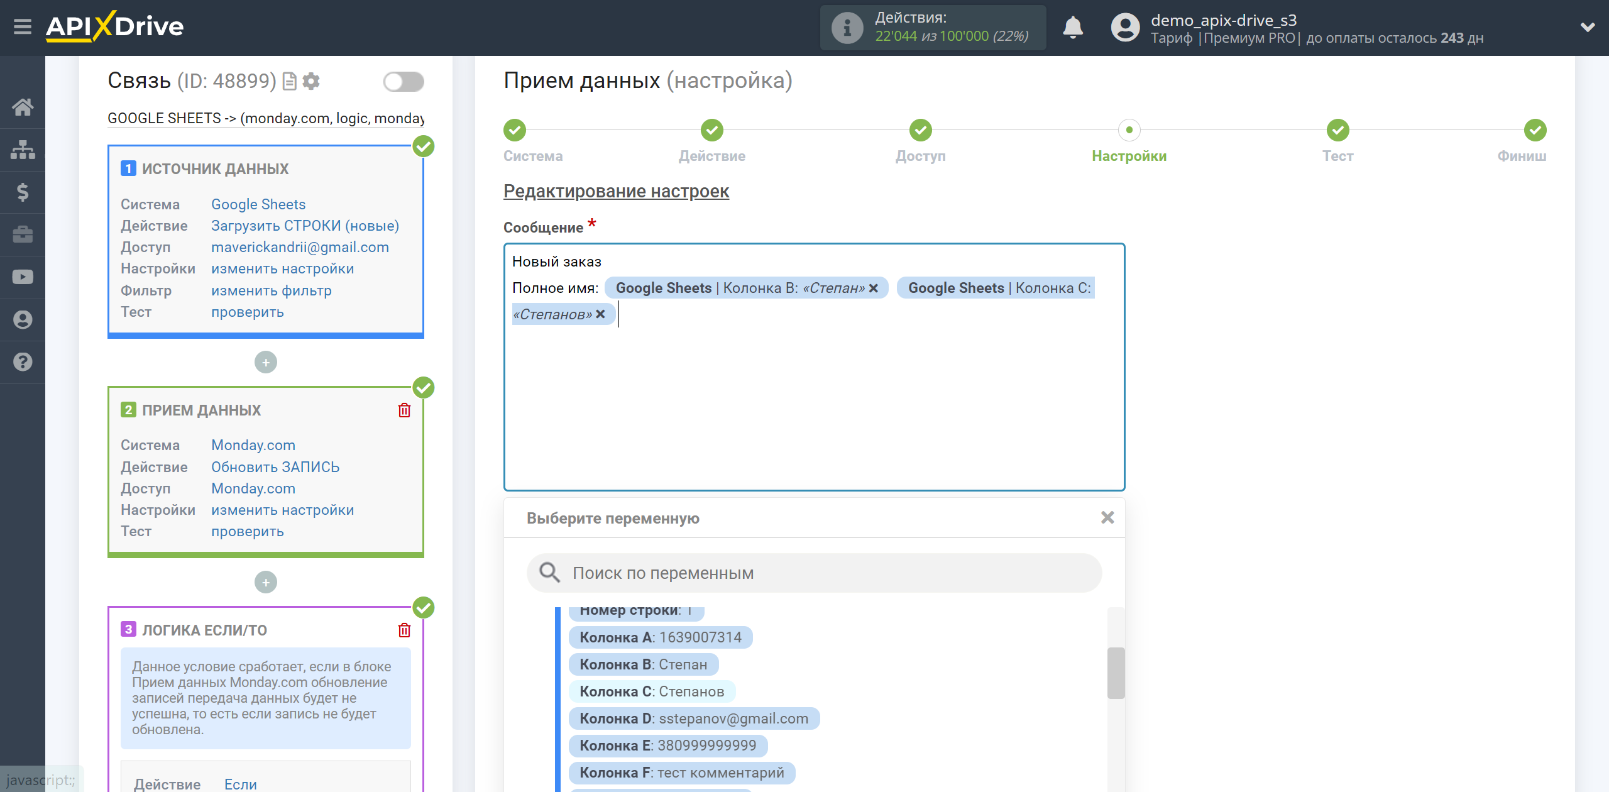
Task: Click изменить настройки in ПРИЕМ ДАННЫХ block
Action: coord(282,510)
